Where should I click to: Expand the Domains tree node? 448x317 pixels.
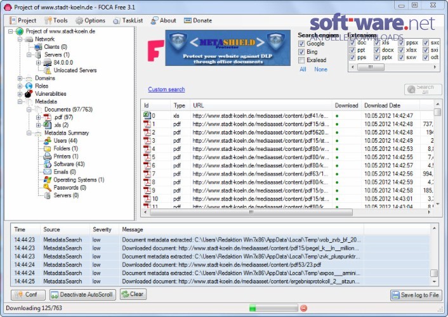click(20, 78)
